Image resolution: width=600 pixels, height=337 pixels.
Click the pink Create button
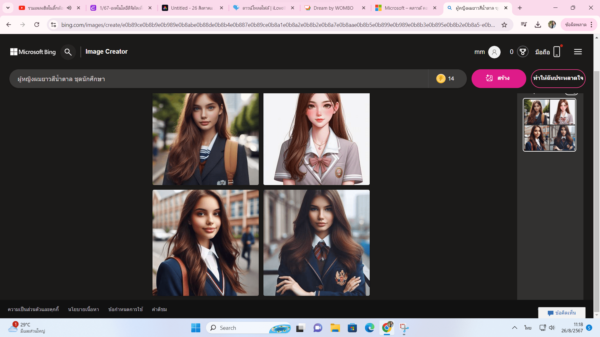[x=498, y=78]
